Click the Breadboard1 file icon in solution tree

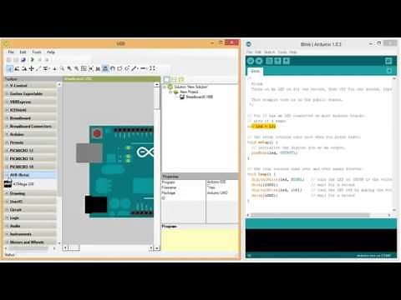click(182, 97)
